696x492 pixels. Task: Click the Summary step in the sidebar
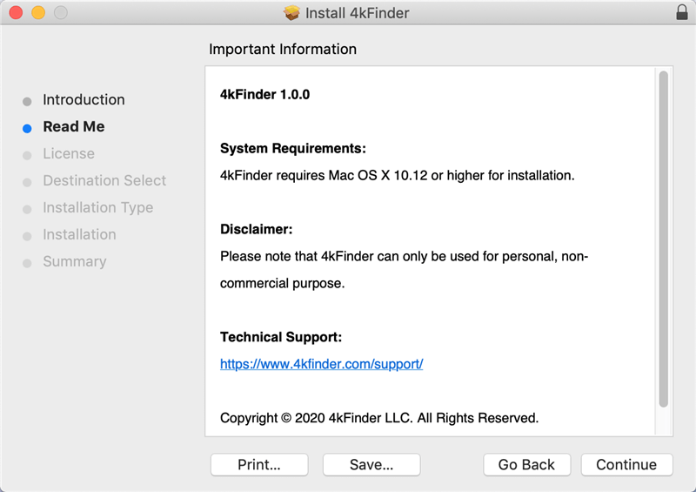point(74,262)
